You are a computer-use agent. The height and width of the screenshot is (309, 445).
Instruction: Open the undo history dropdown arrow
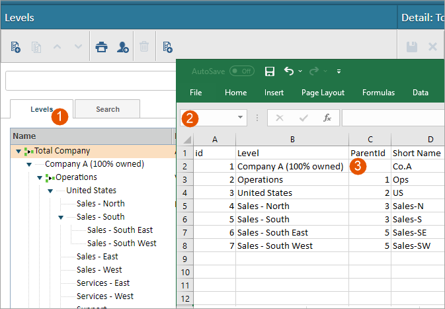click(300, 71)
